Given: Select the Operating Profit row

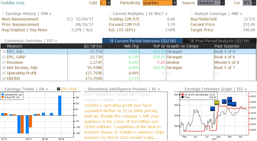Looking at the screenshot, I should coord(128,73).
